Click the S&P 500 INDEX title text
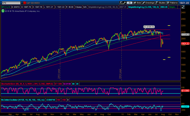 pos(33,3)
